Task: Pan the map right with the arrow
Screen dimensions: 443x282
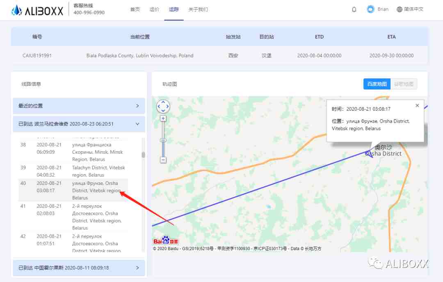Action: [167, 107]
